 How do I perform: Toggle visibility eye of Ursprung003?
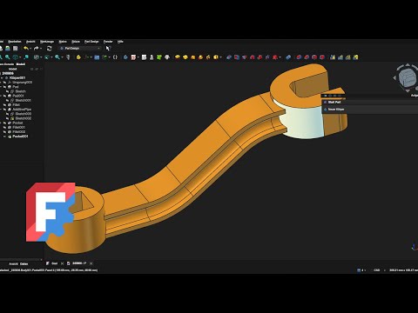pos(5,83)
